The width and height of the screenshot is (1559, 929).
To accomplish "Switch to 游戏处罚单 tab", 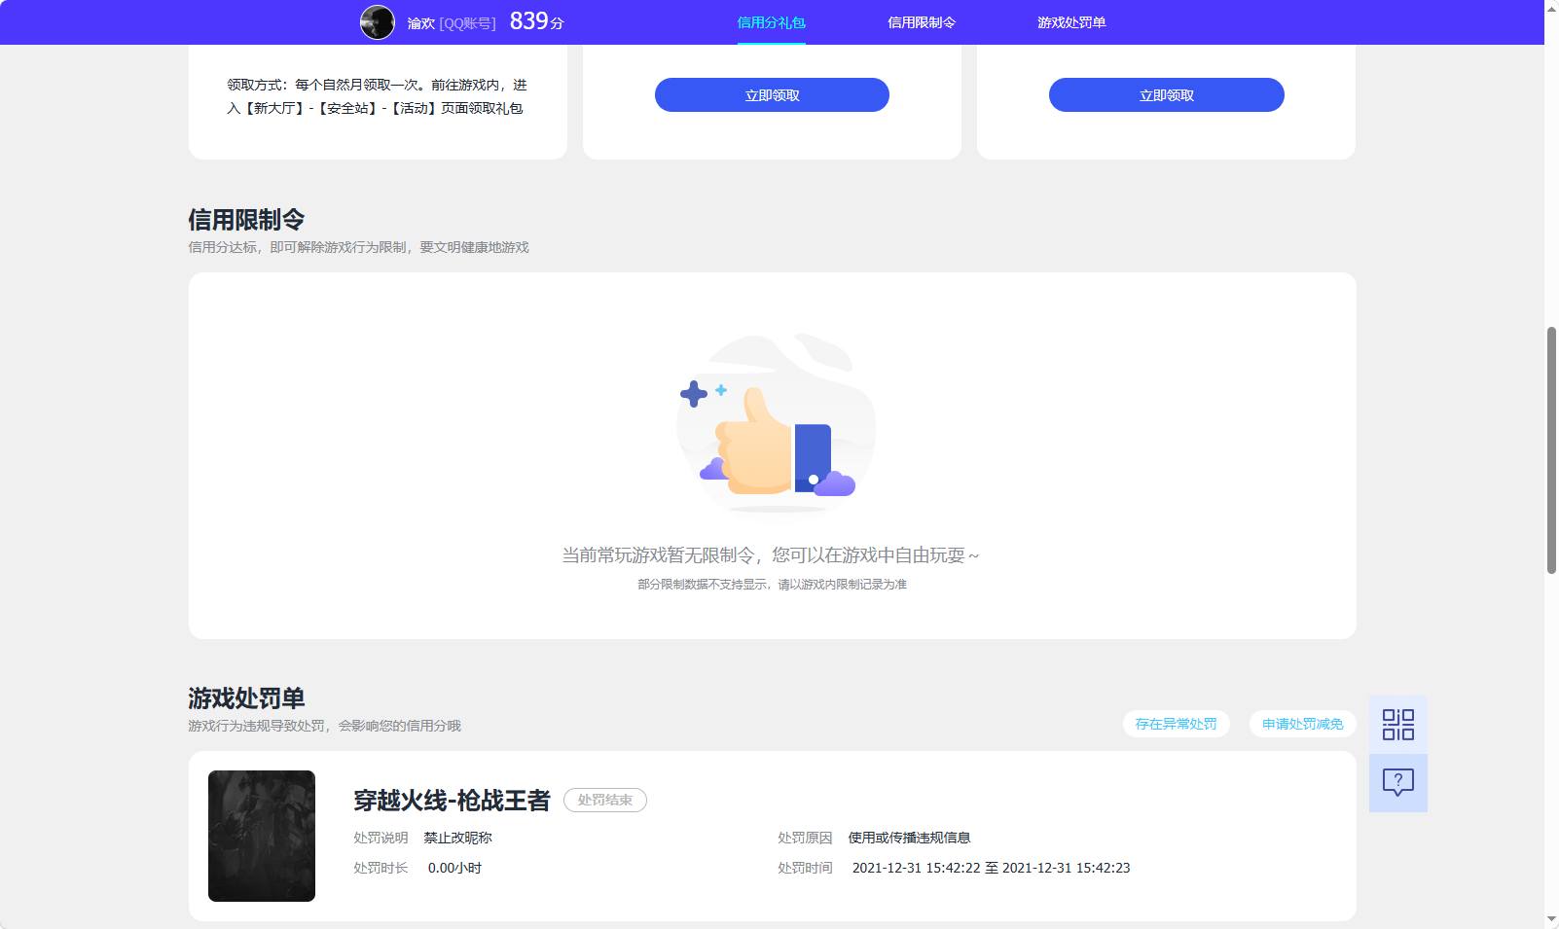I will (1071, 22).
